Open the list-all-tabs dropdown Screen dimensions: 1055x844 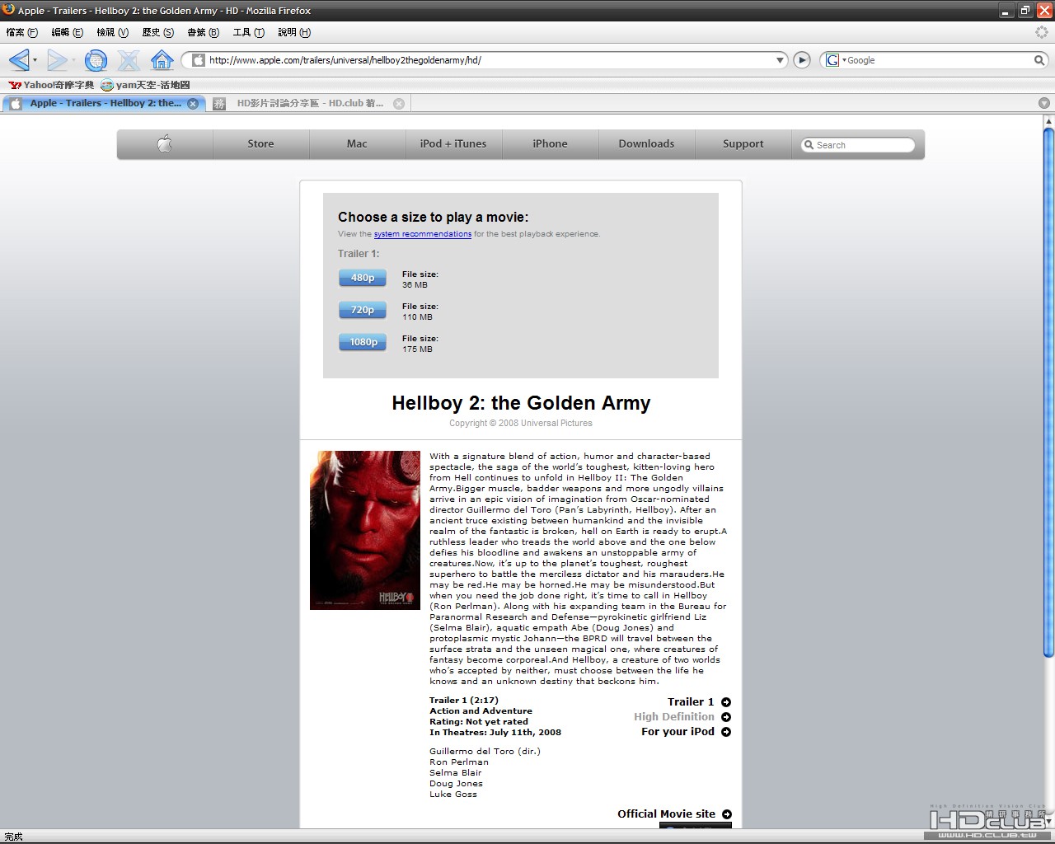click(x=1043, y=103)
